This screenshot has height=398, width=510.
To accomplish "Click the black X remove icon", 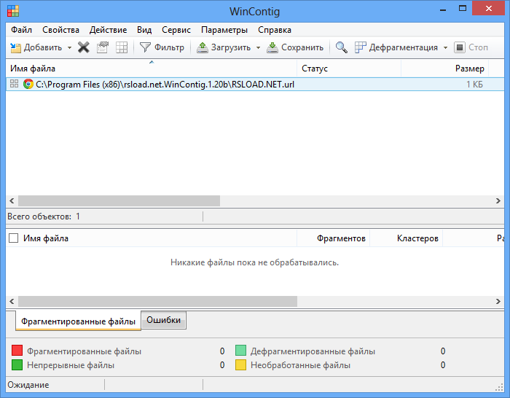I will click(84, 47).
